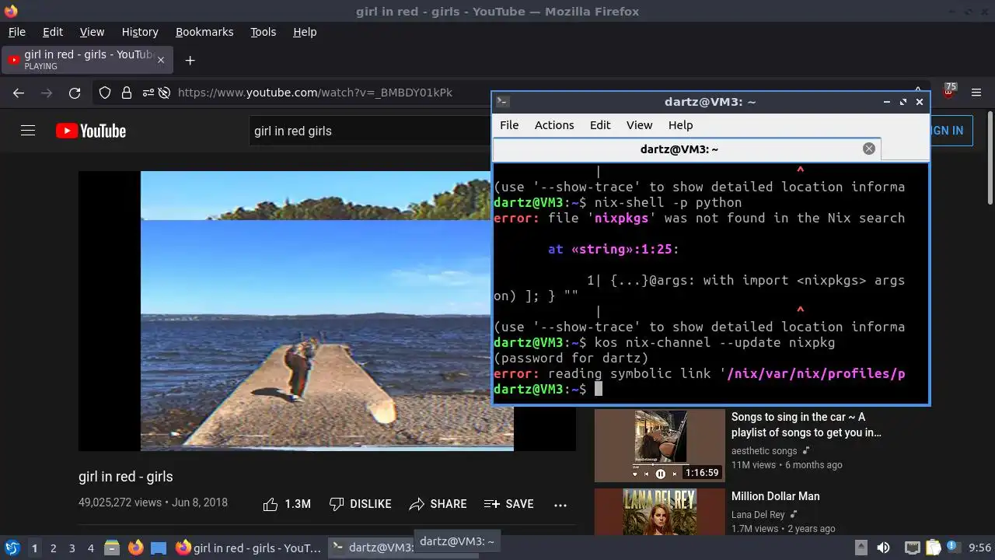
Task: Open terminal File menu
Action: click(x=509, y=125)
